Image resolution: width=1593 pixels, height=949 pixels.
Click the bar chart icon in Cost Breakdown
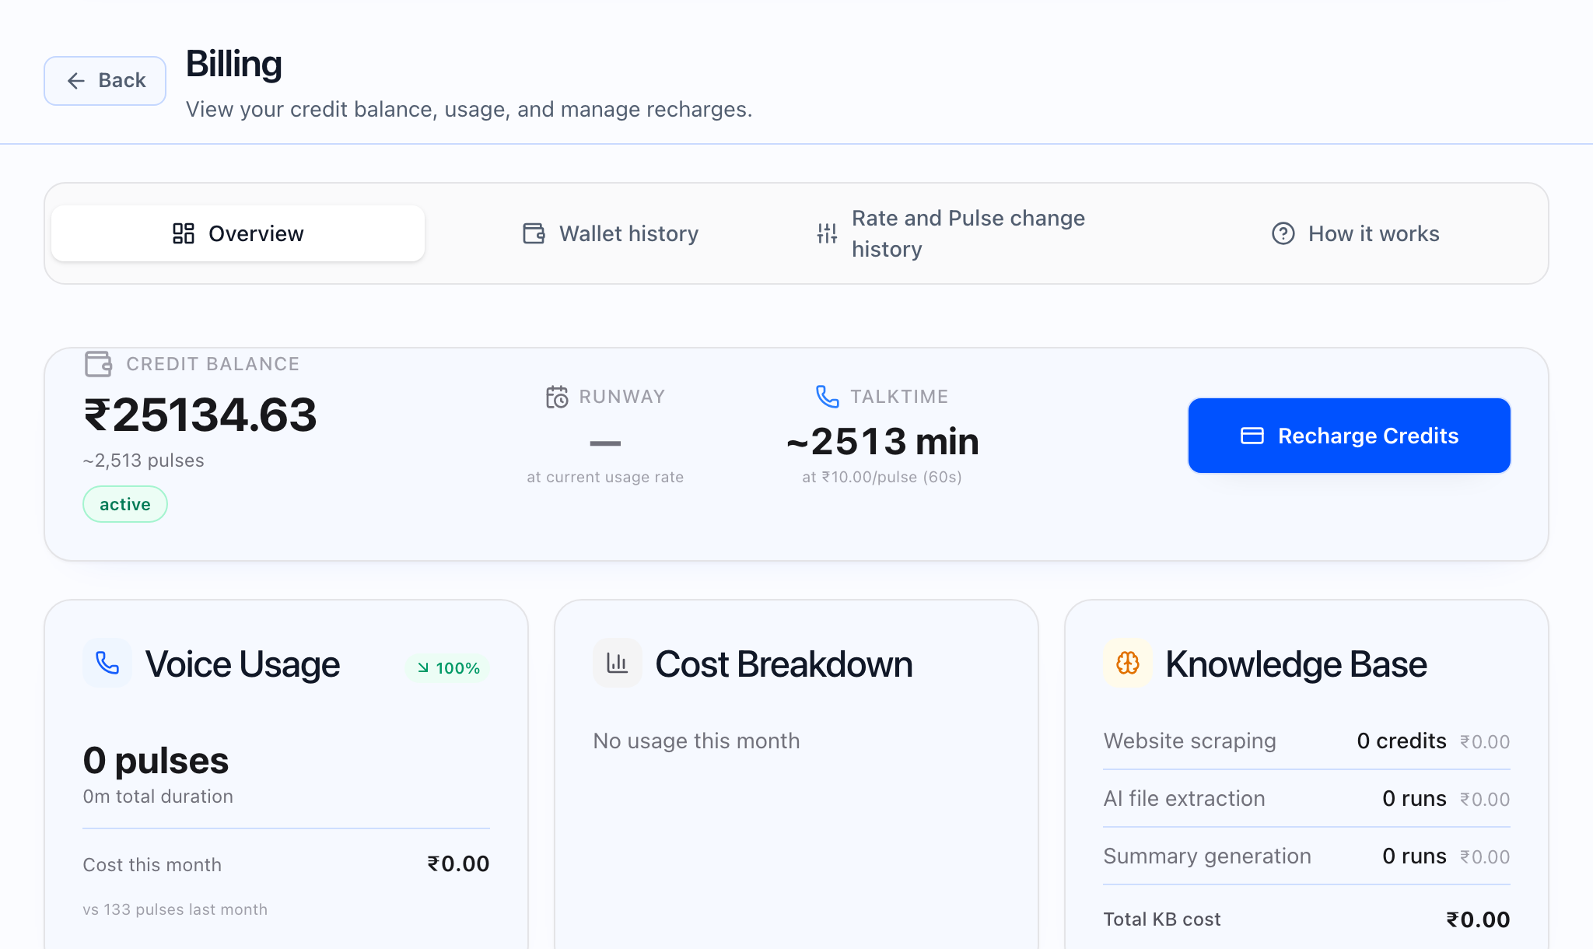coord(618,663)
